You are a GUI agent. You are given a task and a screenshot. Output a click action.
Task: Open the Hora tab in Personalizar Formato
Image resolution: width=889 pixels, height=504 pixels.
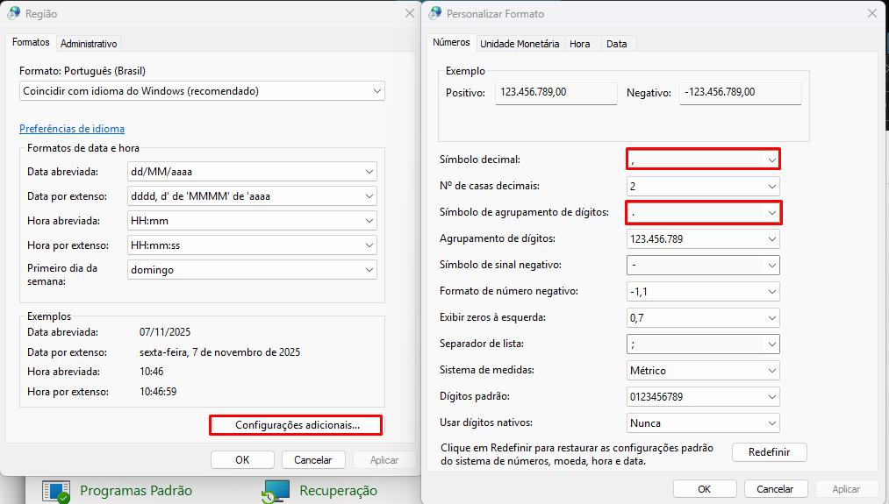coord(579,43)
